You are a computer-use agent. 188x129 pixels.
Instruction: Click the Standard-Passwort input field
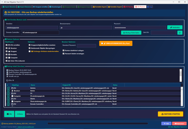tap(87, 46)
